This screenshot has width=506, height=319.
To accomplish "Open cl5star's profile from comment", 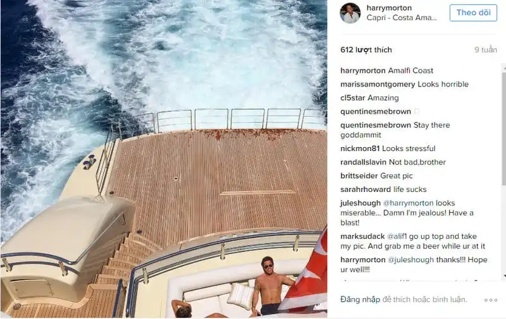I will point(353,98).
